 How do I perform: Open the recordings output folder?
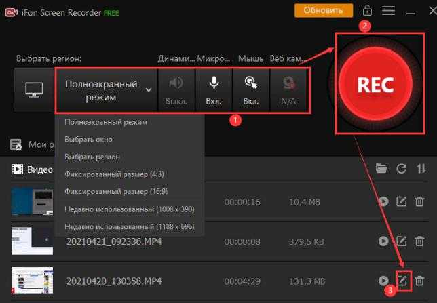pyautogui.click(x=381, y=169)
